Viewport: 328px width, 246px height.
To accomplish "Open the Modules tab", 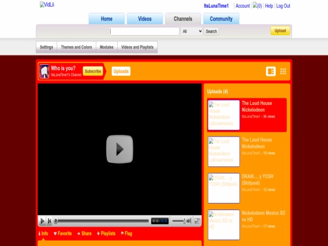I will point(106,47).
